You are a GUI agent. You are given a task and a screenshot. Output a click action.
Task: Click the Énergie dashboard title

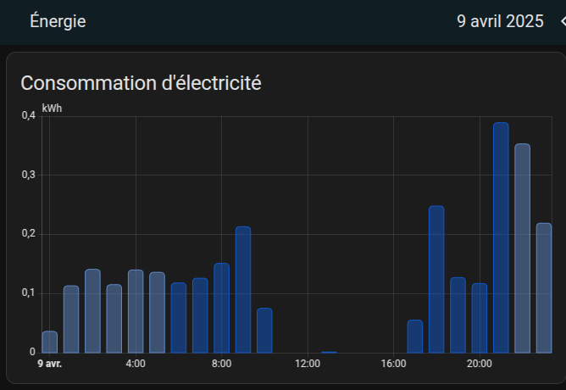click(x=58, y=21)
